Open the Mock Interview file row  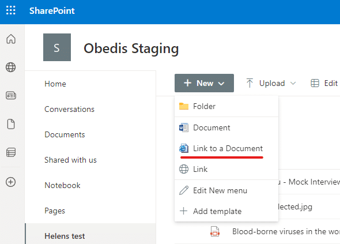point(309,182)
